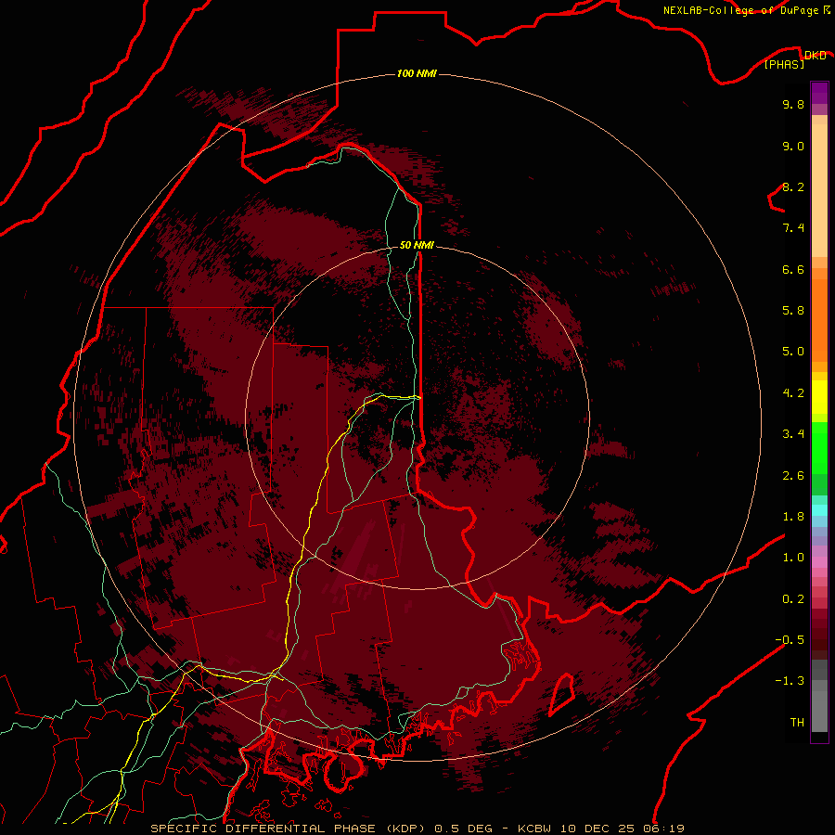Select the yellow segment of the color bar
The width and height of the screenshot is (835, 835).
pos(819,397)
